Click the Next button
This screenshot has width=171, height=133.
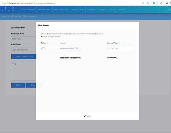click(x=18, y=85)
